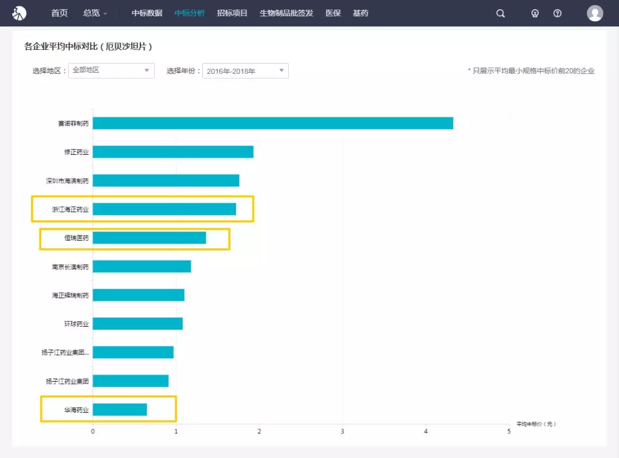The image size is (619, 458).
Task: Open the 中标数据 nav item
Action: [x=147, y=13]
